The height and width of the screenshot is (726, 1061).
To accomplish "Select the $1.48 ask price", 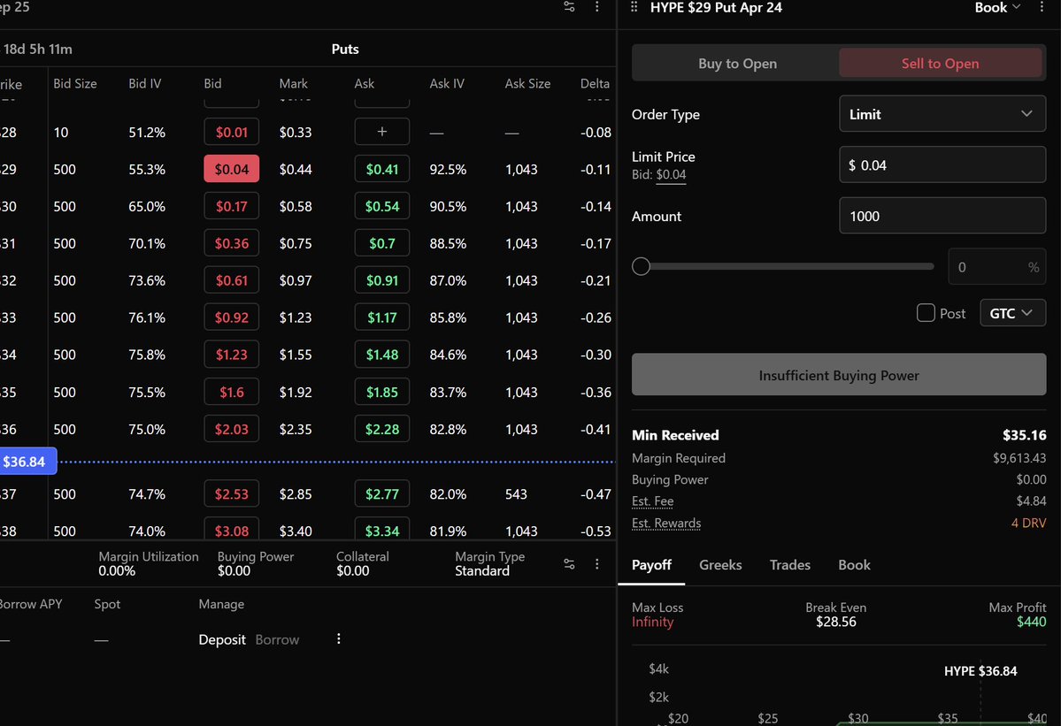I will click(x=381, y=355).
